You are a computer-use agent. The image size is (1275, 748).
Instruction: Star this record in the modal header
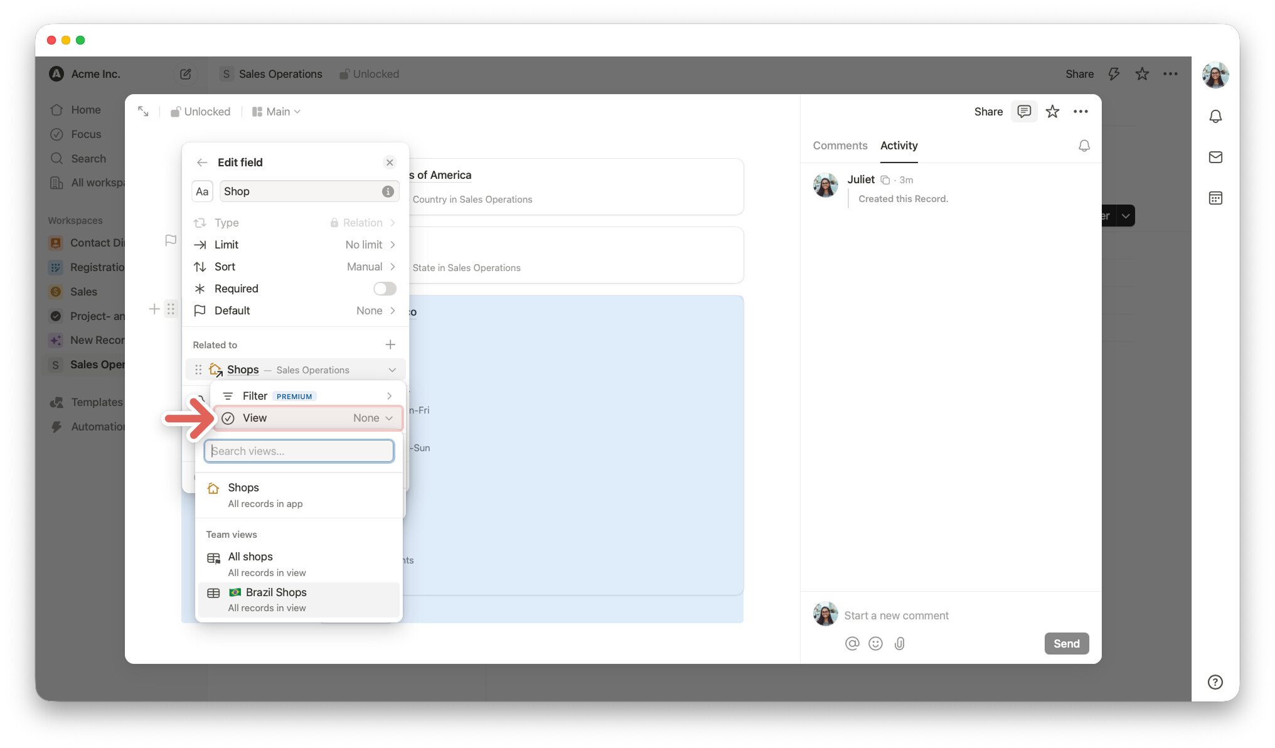[1052, 112]
